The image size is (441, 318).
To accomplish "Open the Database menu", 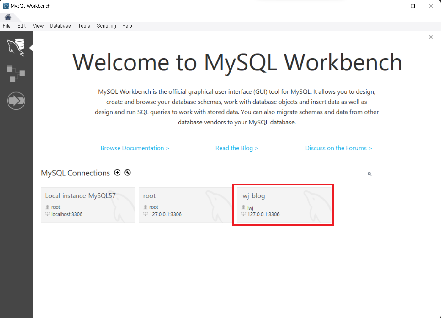I will point(61,26).
